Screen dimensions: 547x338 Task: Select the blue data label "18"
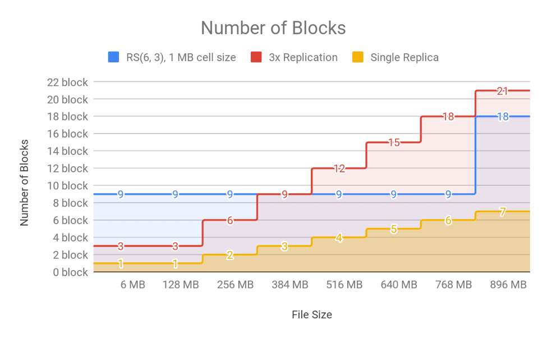point(503,117)
